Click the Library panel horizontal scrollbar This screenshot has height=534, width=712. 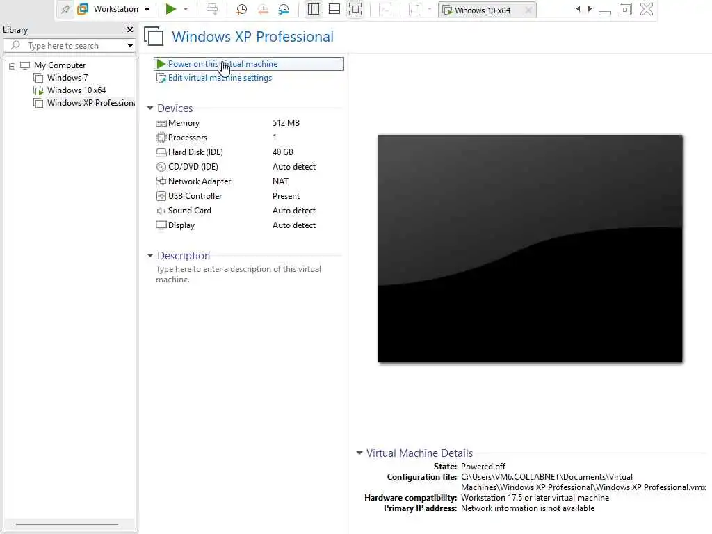(67, 524)
